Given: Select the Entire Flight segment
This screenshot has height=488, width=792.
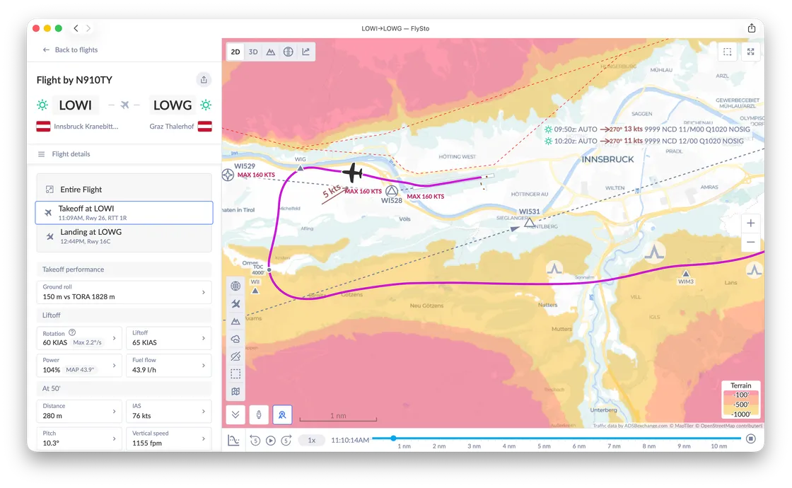Looking at the screenshot, I should 124,190.
